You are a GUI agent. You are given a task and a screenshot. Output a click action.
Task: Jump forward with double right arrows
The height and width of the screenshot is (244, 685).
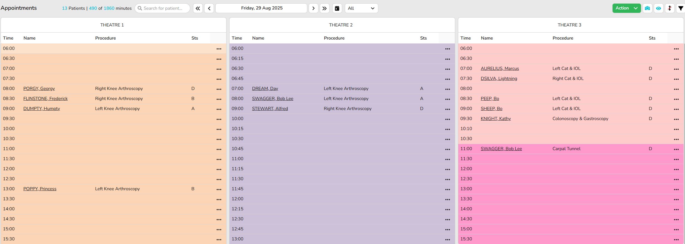point(325,8)
